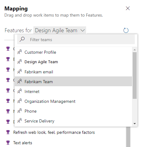Pick Service Delivery team
144x147 pixels.
click(73, 121)
